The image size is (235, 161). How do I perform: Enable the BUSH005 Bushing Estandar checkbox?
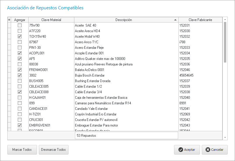pyautogui.click(x=20, y=81)
